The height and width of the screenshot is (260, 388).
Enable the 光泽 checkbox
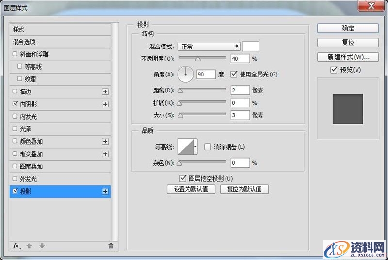point(15,128)
